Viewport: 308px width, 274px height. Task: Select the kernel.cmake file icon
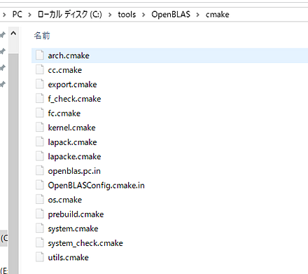tap(40, 128)
